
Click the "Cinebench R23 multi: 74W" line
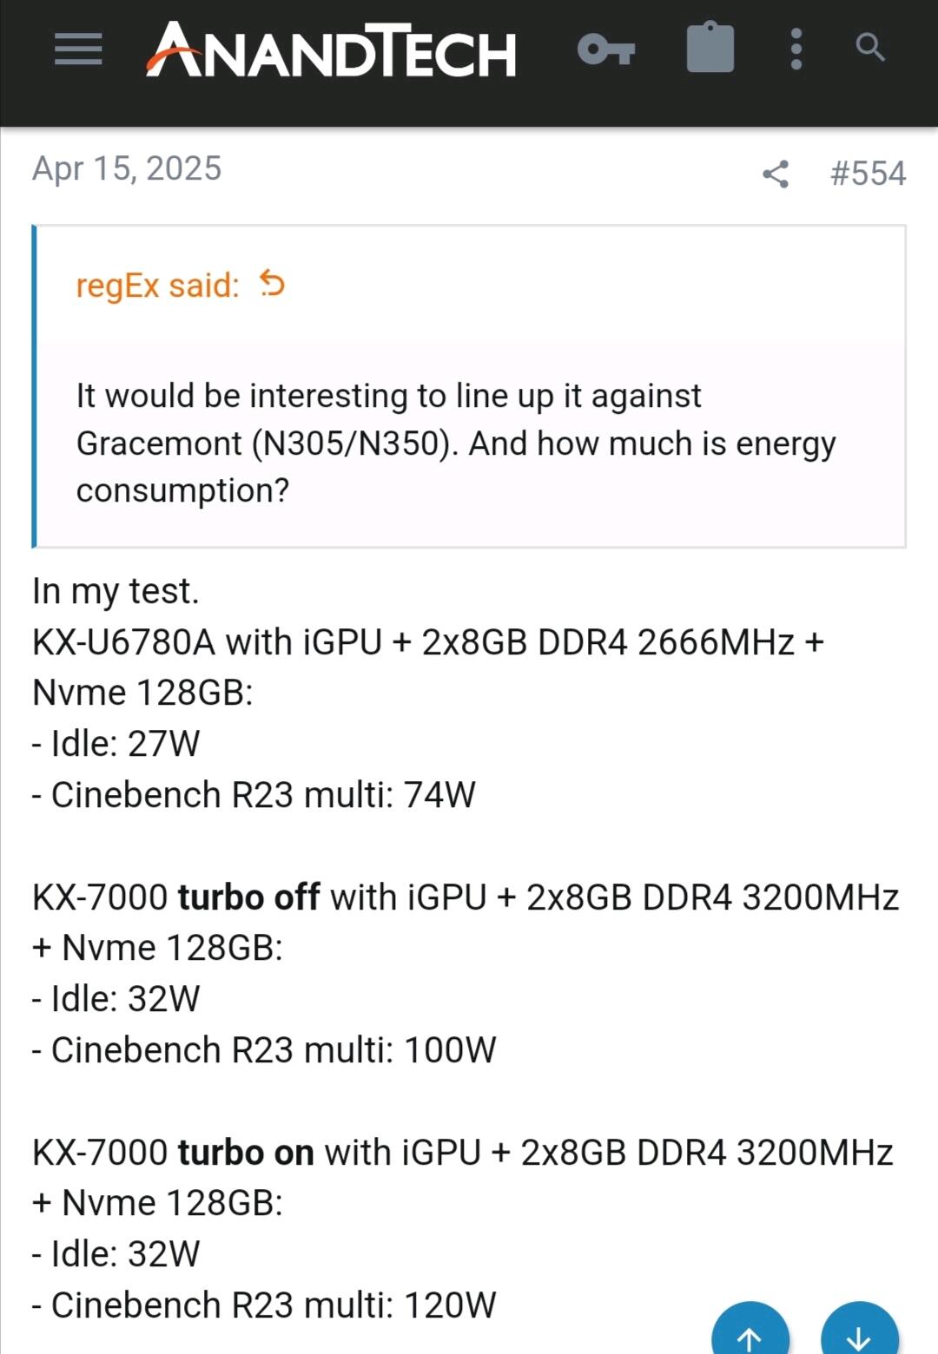click(x=254, y=795)
